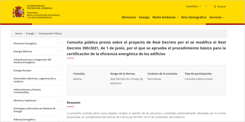The width and height of the screenshot is (245, 122).
Task: Open the Castellano language dropdown
Action: (x=194, y=6)
